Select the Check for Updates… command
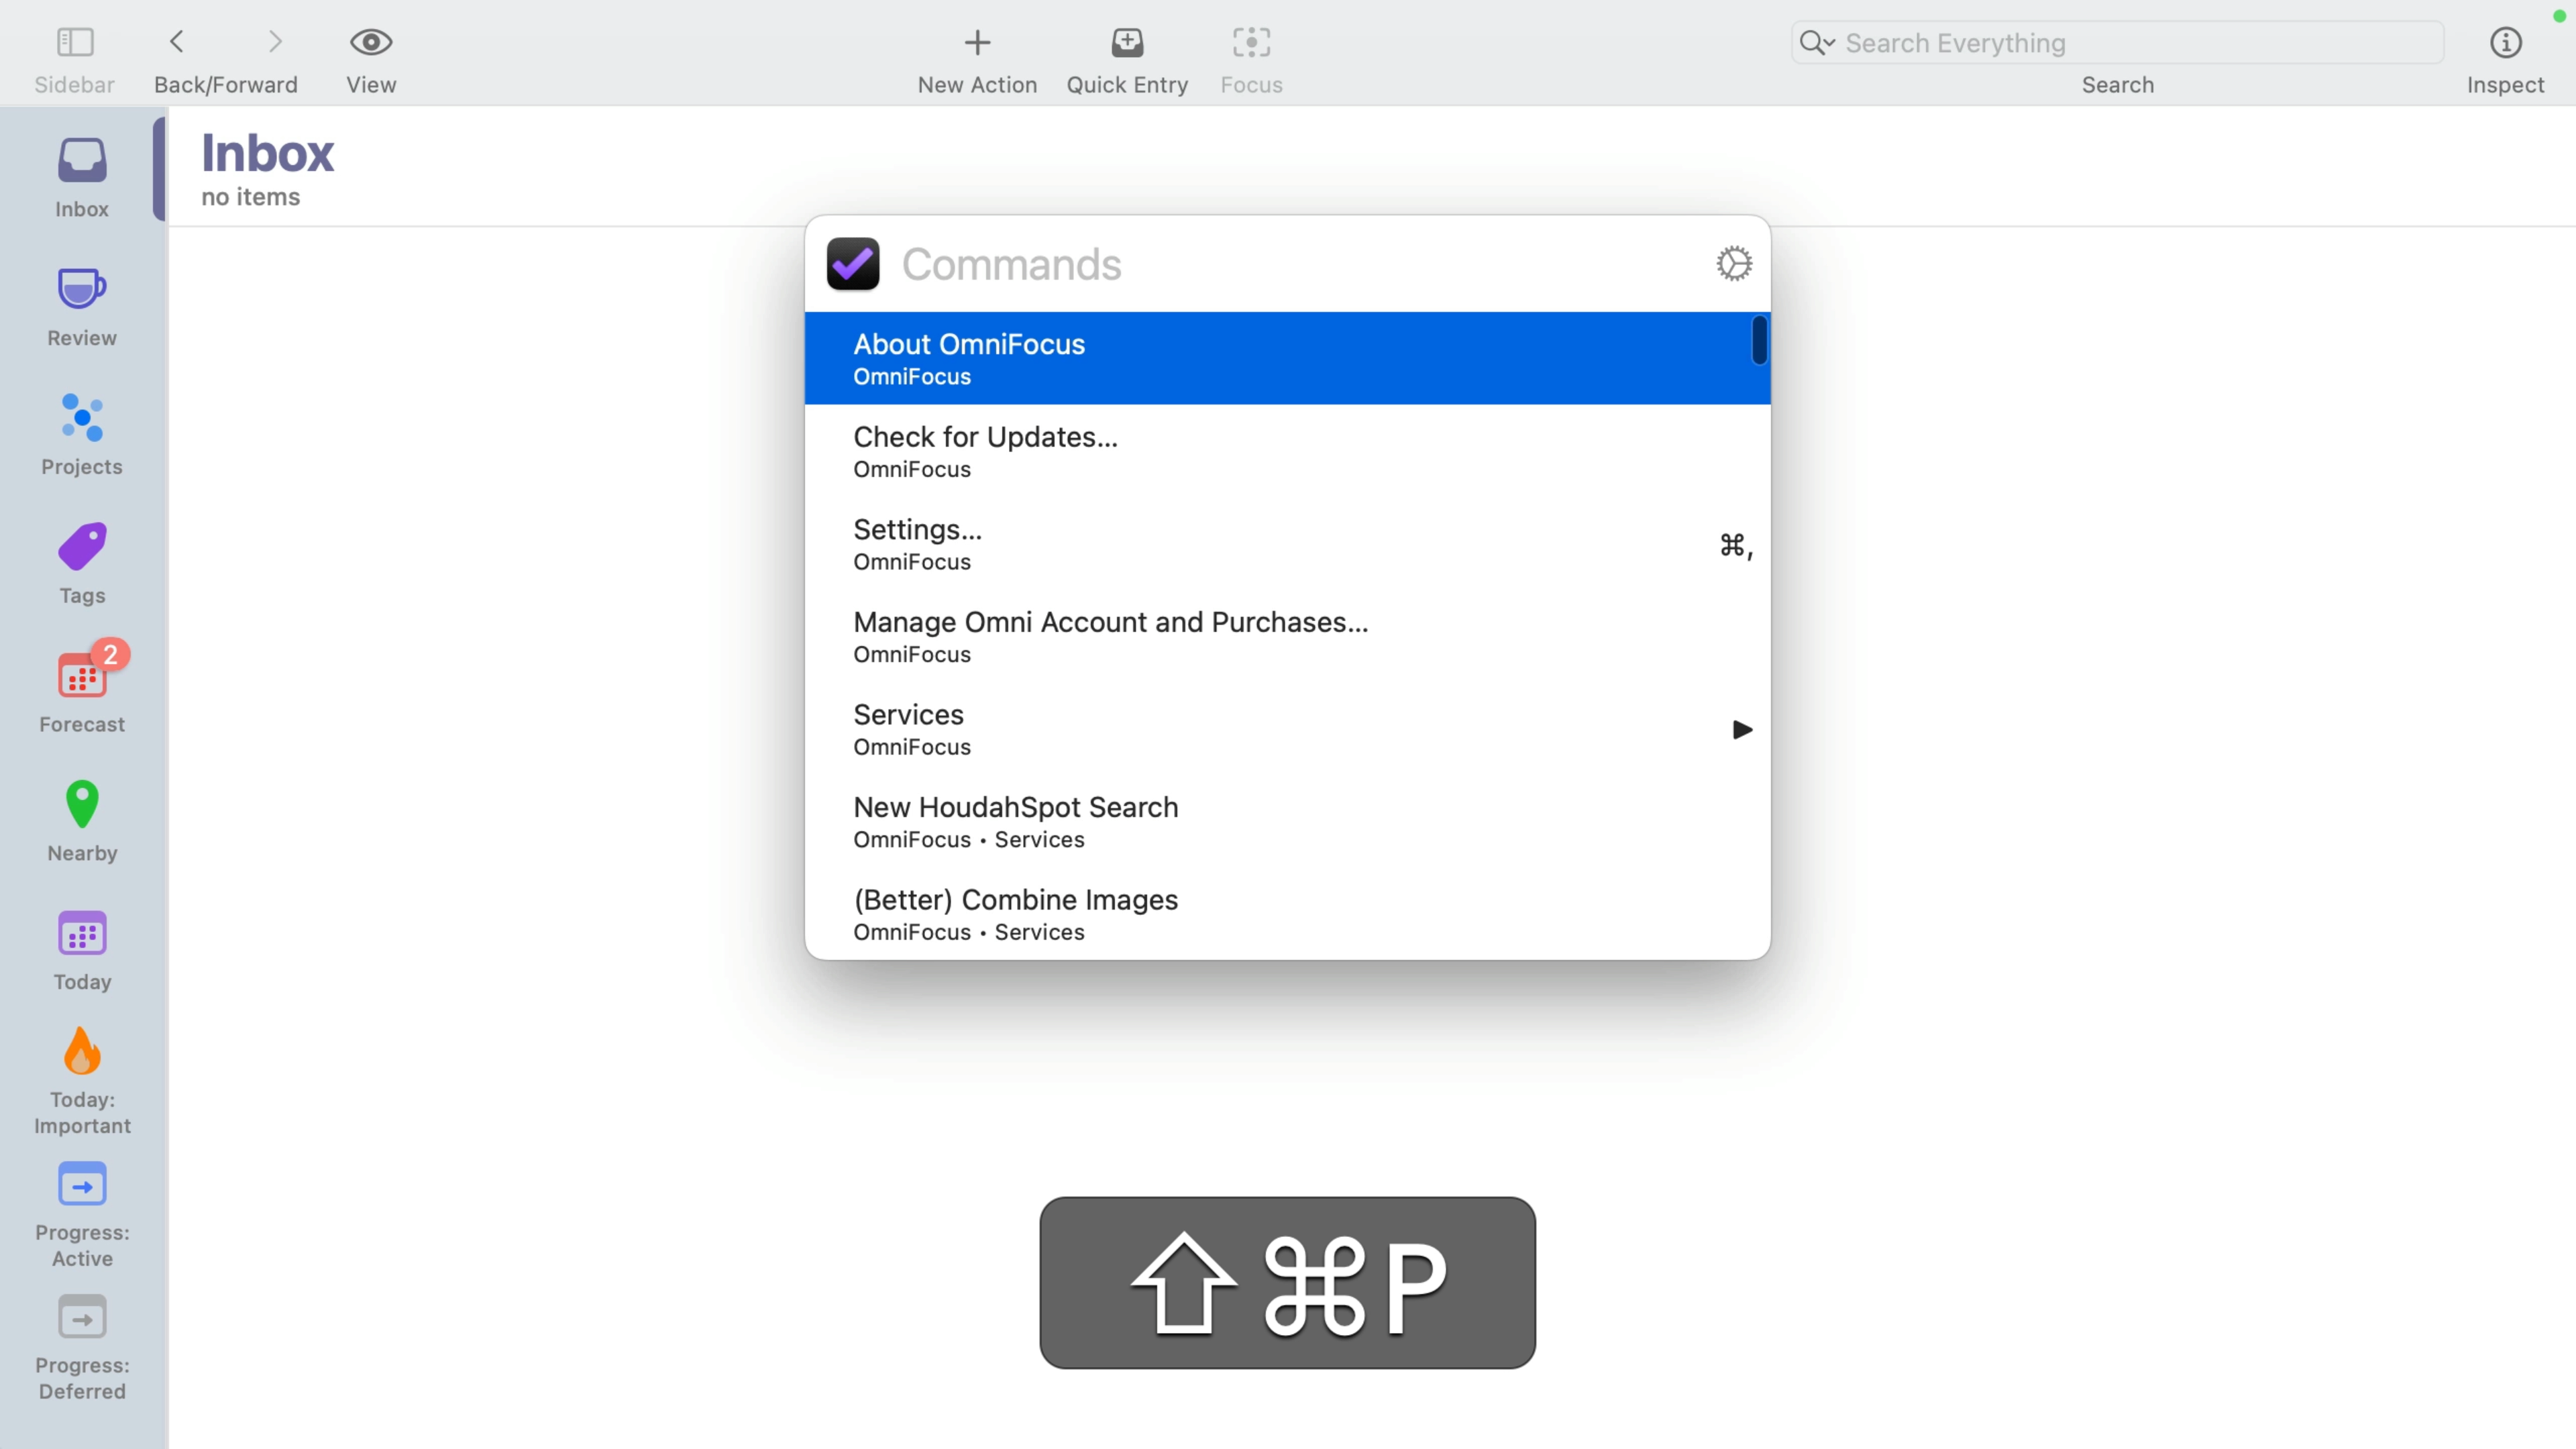The image size is (2576, 1449). (1287, 451)
